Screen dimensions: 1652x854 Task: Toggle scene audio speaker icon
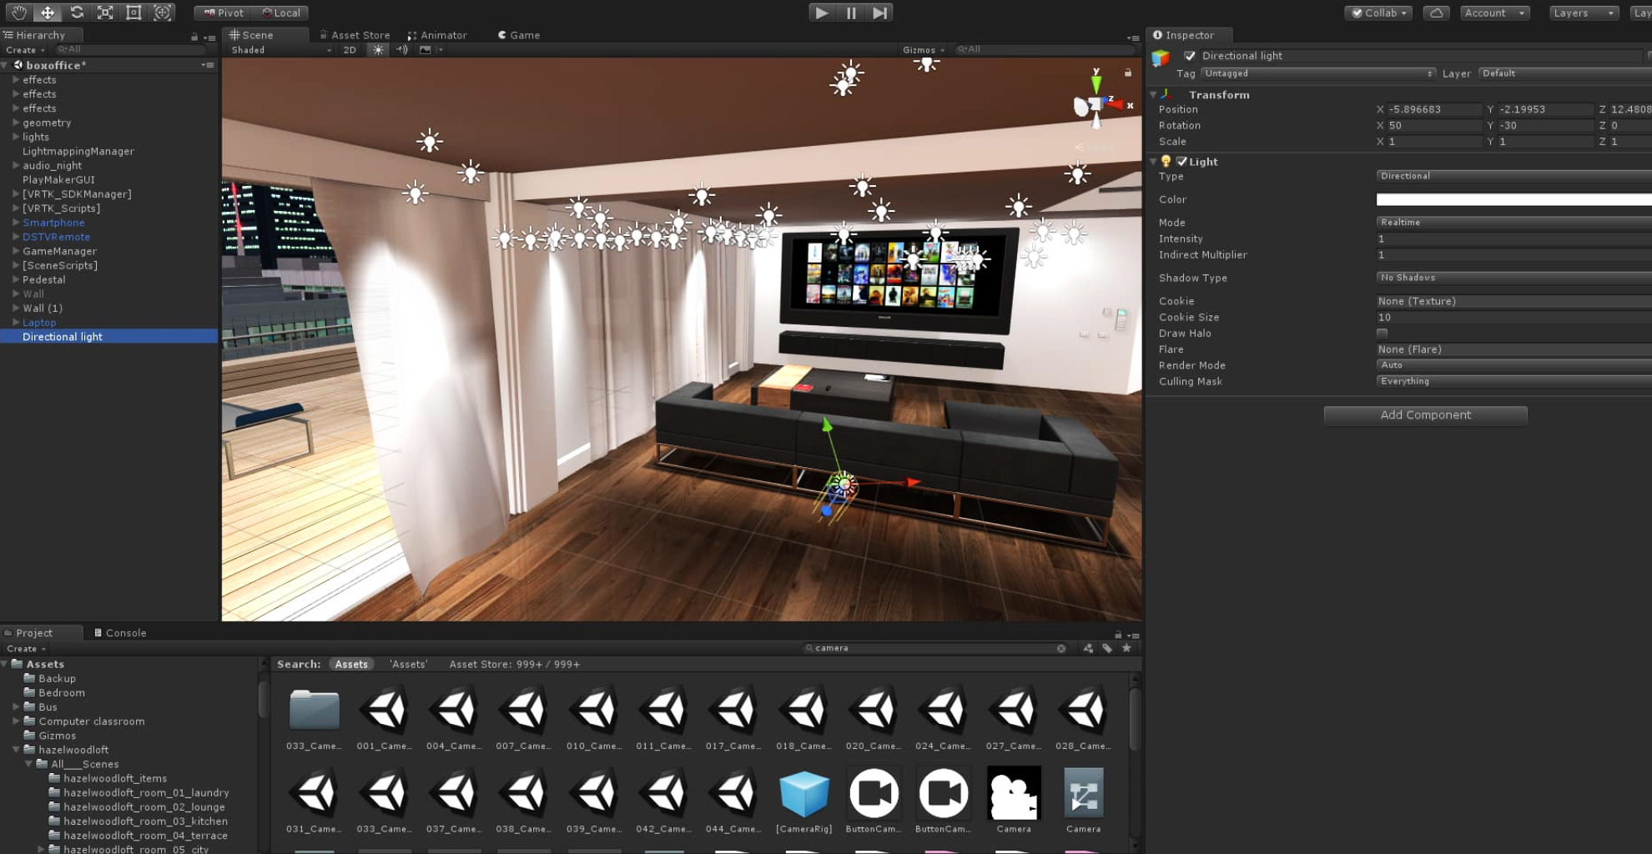click(402, 50)
